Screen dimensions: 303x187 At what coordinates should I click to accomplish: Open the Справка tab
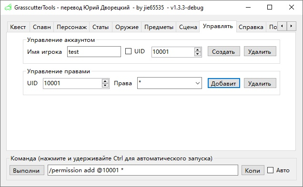pyautogui.click(x=251, y=27)
